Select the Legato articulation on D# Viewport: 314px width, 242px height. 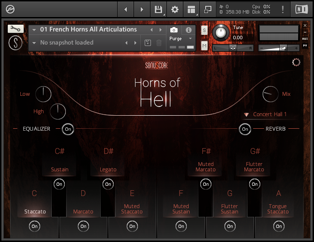(108, 169)
